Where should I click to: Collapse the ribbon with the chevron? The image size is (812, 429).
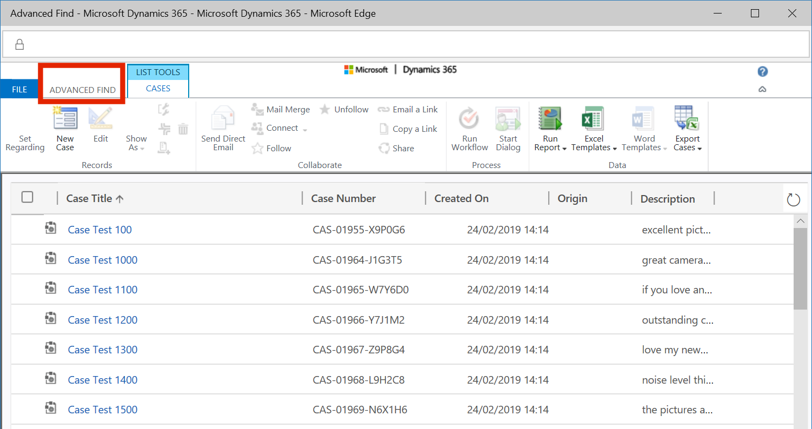coord(763,90)
